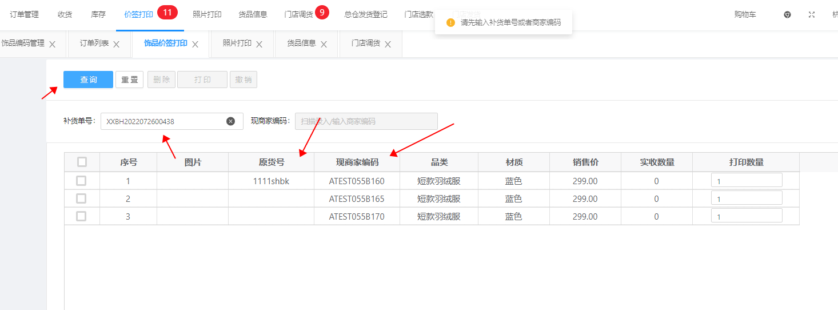The image size is (838, 310).
Task: Switch to the 订单列表 page tab
Action: pyautogui.click(x=94, y=43)
